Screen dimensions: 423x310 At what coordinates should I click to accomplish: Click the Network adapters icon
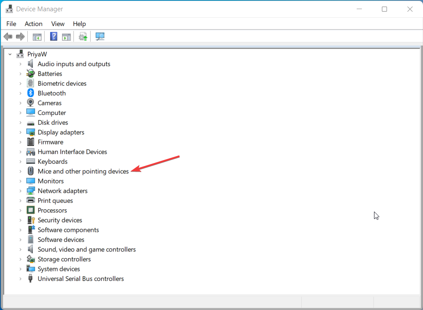pyautogui.click(x=31, y=191)
